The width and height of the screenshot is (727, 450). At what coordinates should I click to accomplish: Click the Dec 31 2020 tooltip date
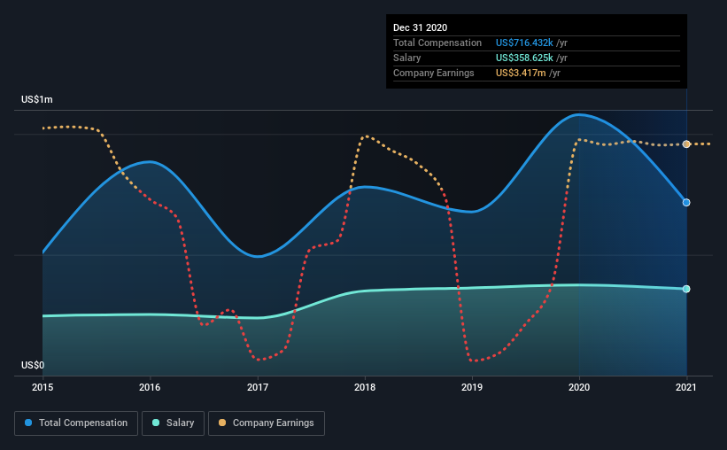420,27
